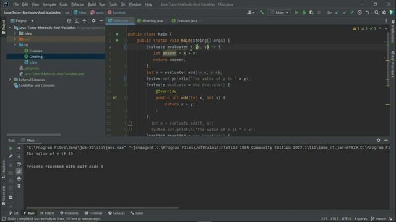
Task: Toggle scroll to end in the Run console
Action: point(19,171)
